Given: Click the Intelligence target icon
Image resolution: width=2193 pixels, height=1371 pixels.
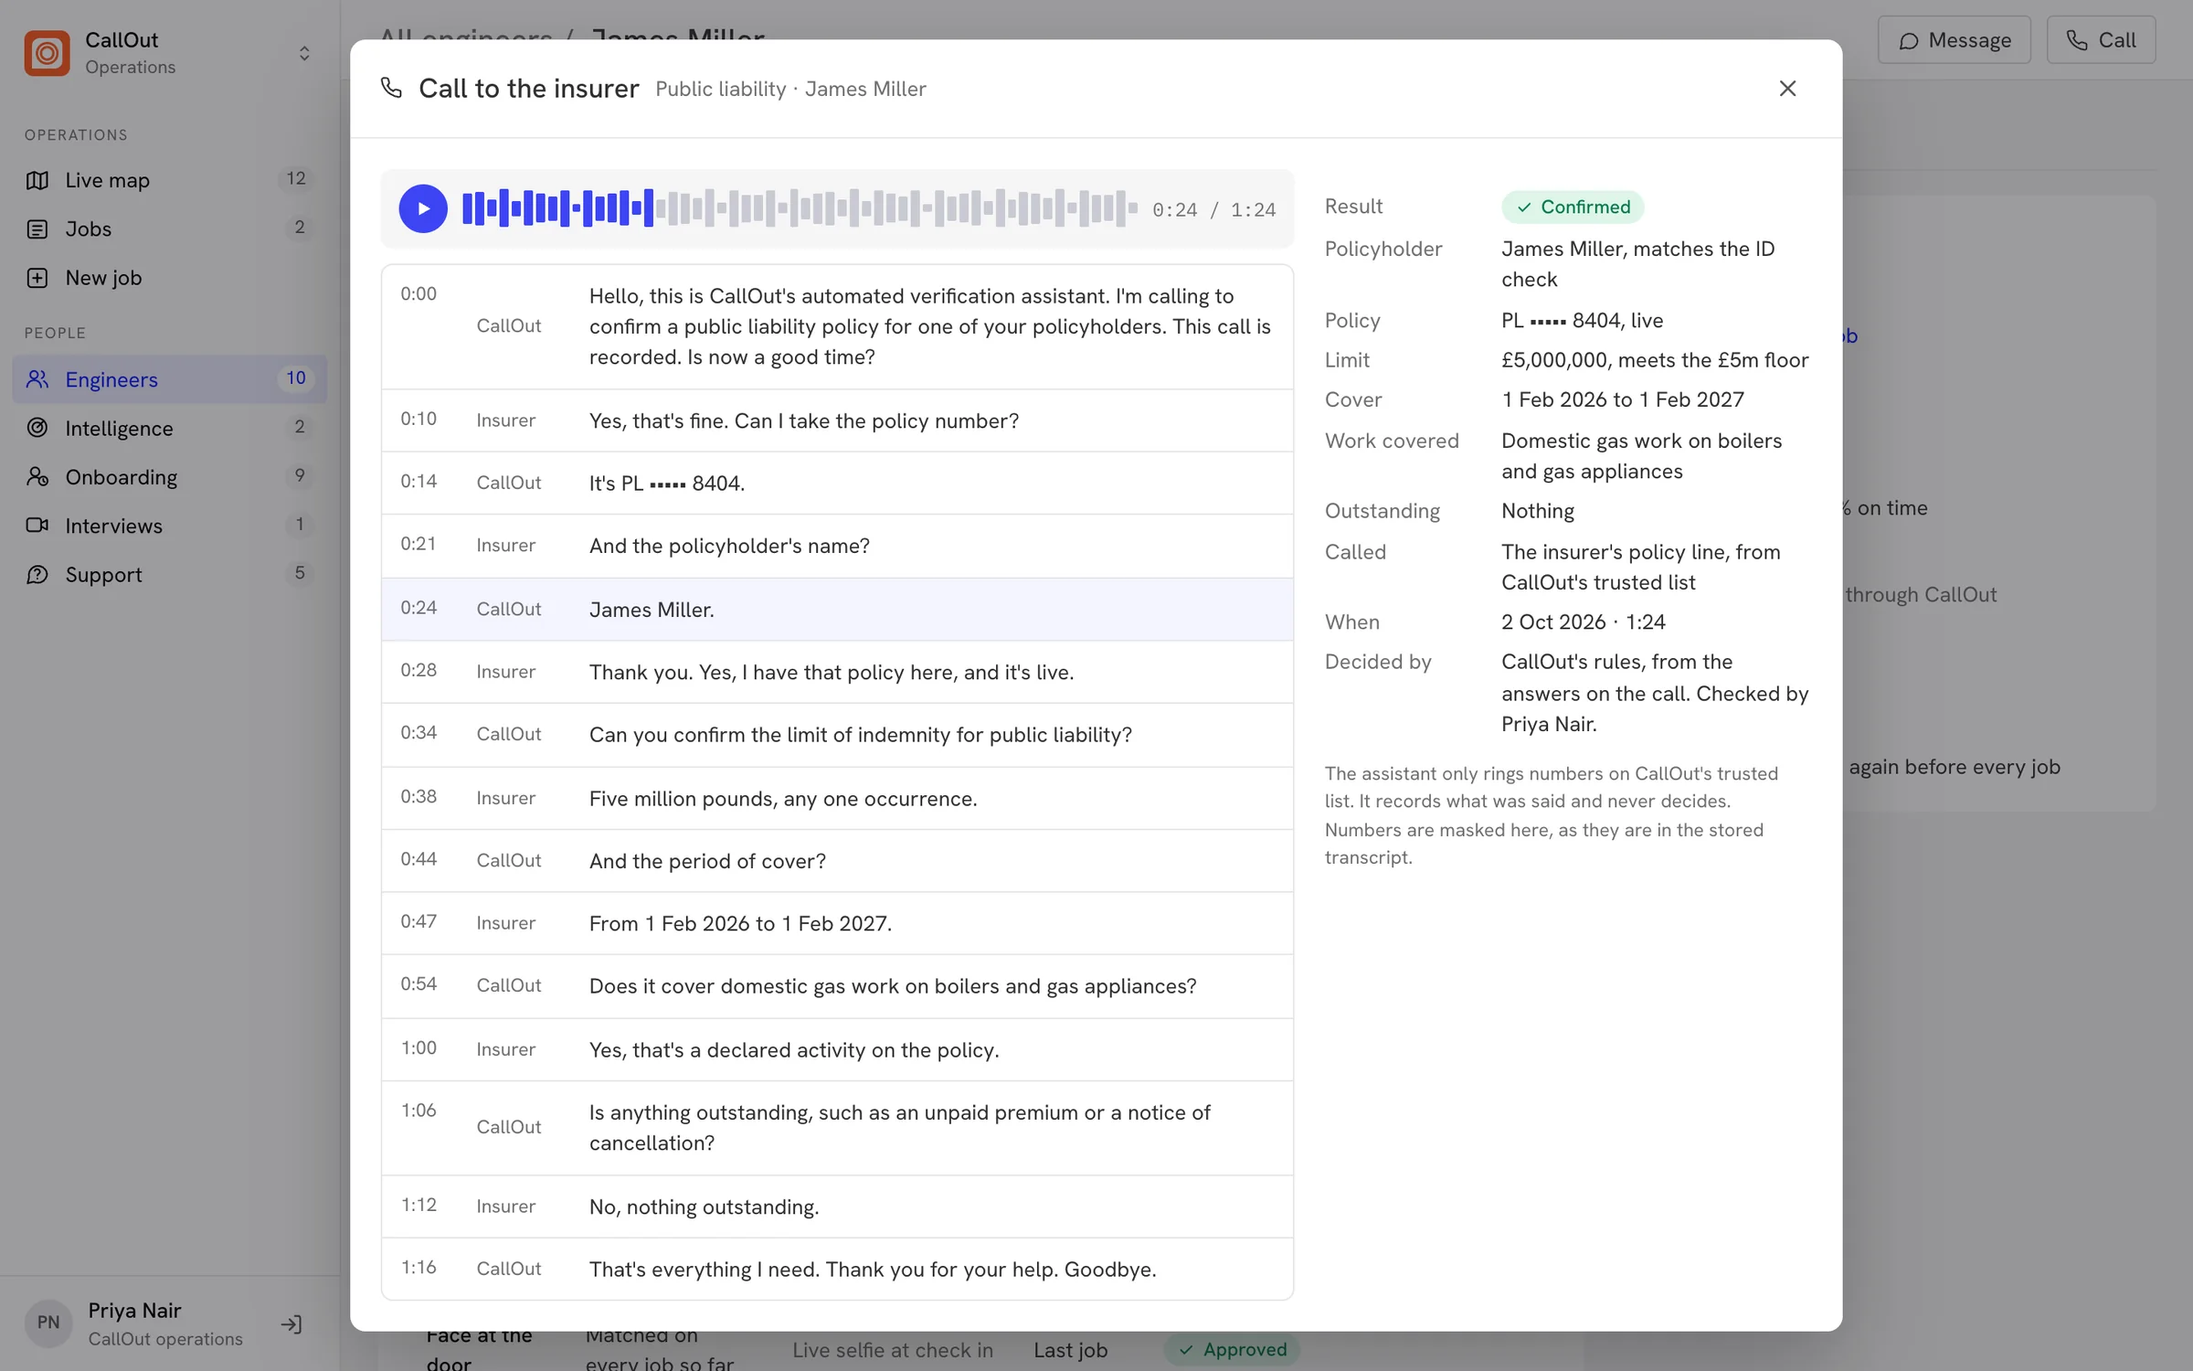Looking at the screenshot, I should pyautogui.click(x=37, y=428).
